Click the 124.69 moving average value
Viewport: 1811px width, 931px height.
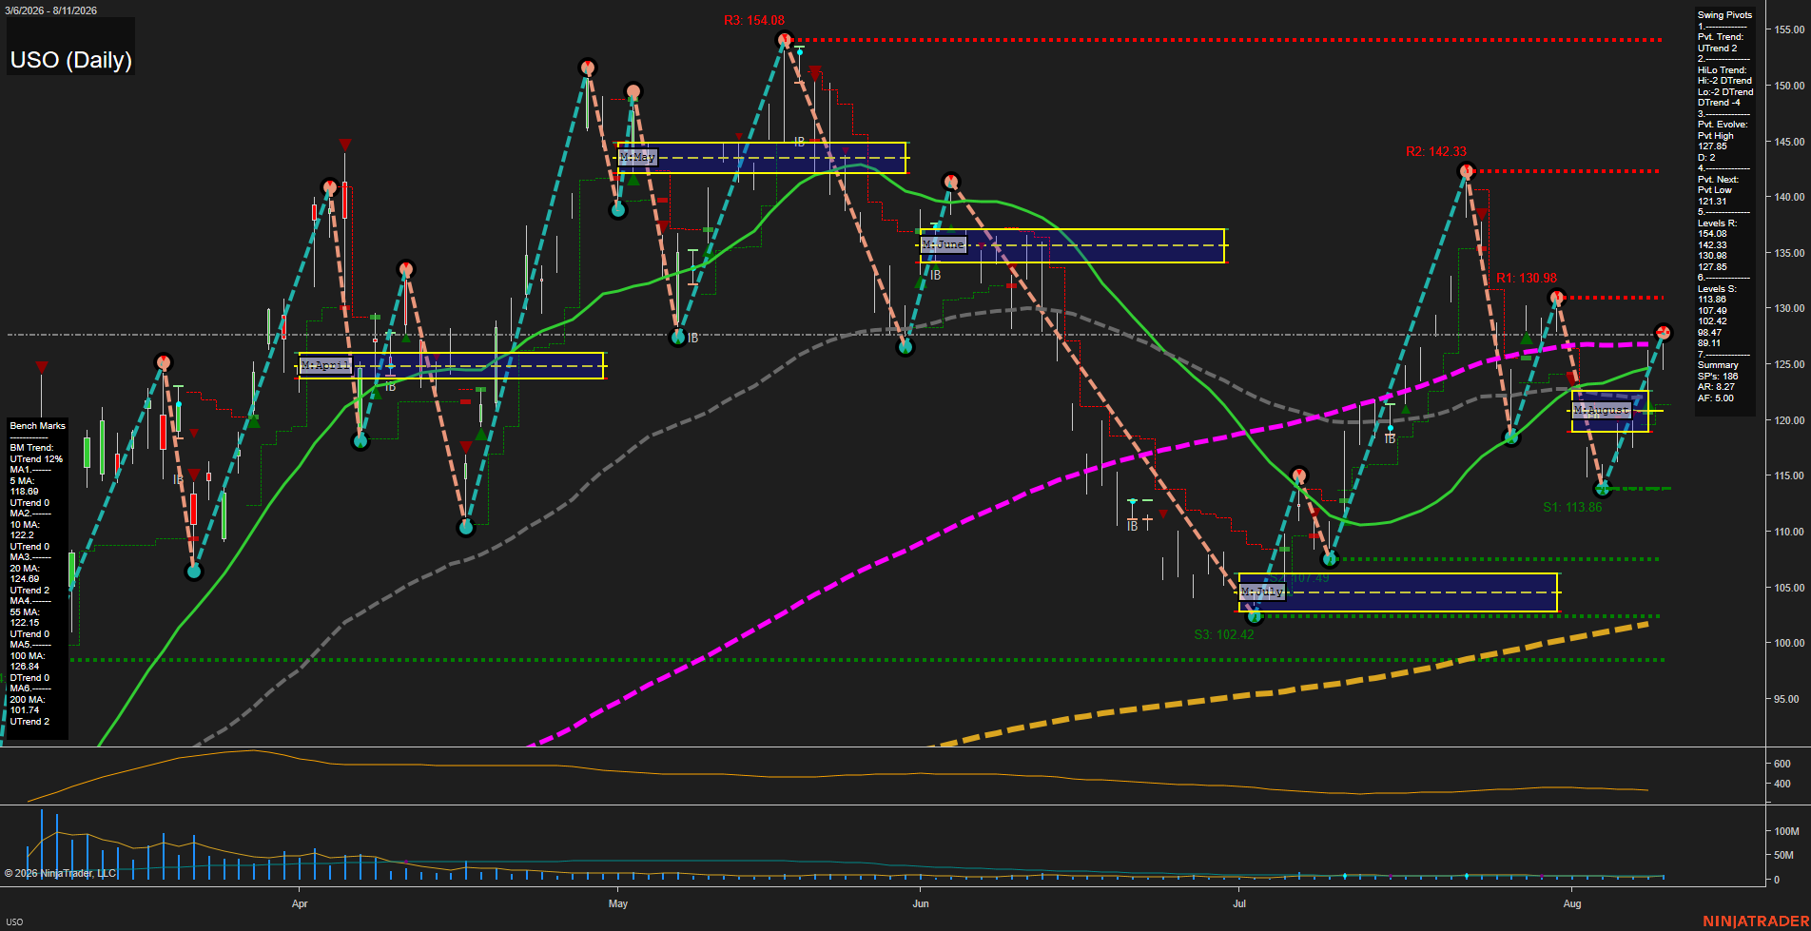click(x=25, y=579)
